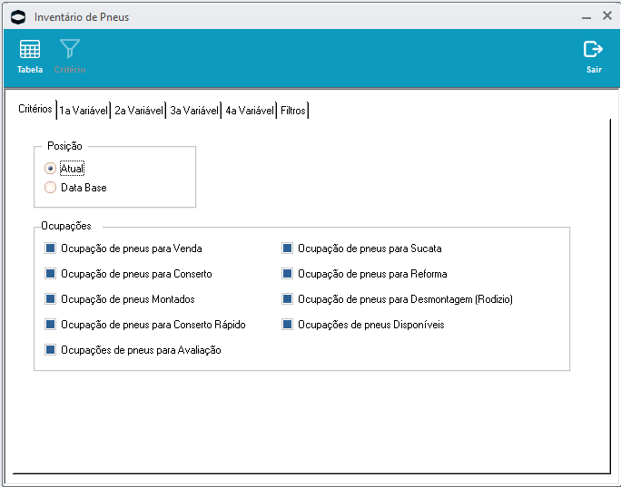Open the 2a Variável tab
Image resolution: width=621 pixels, height=487 pixels.
point(138,111)
